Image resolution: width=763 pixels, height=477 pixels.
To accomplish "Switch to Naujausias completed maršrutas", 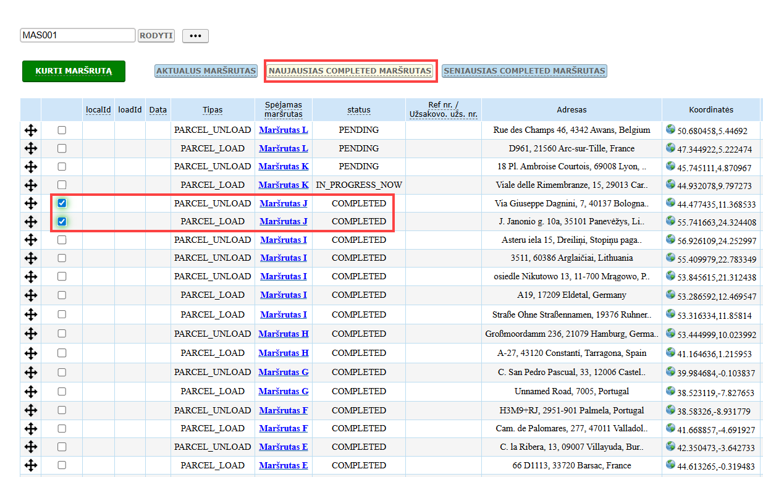I will click(350, 71).
